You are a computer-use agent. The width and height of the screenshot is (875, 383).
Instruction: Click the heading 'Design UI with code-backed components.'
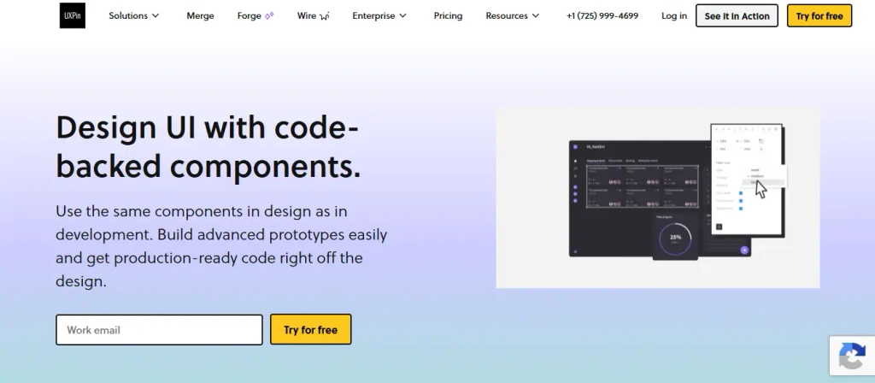[208, 147]
